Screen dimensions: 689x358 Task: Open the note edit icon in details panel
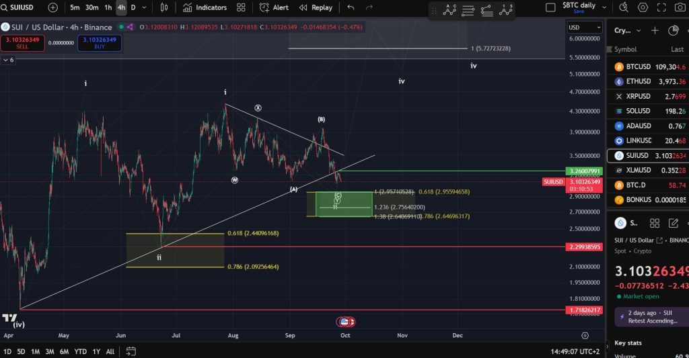[673, 223]
